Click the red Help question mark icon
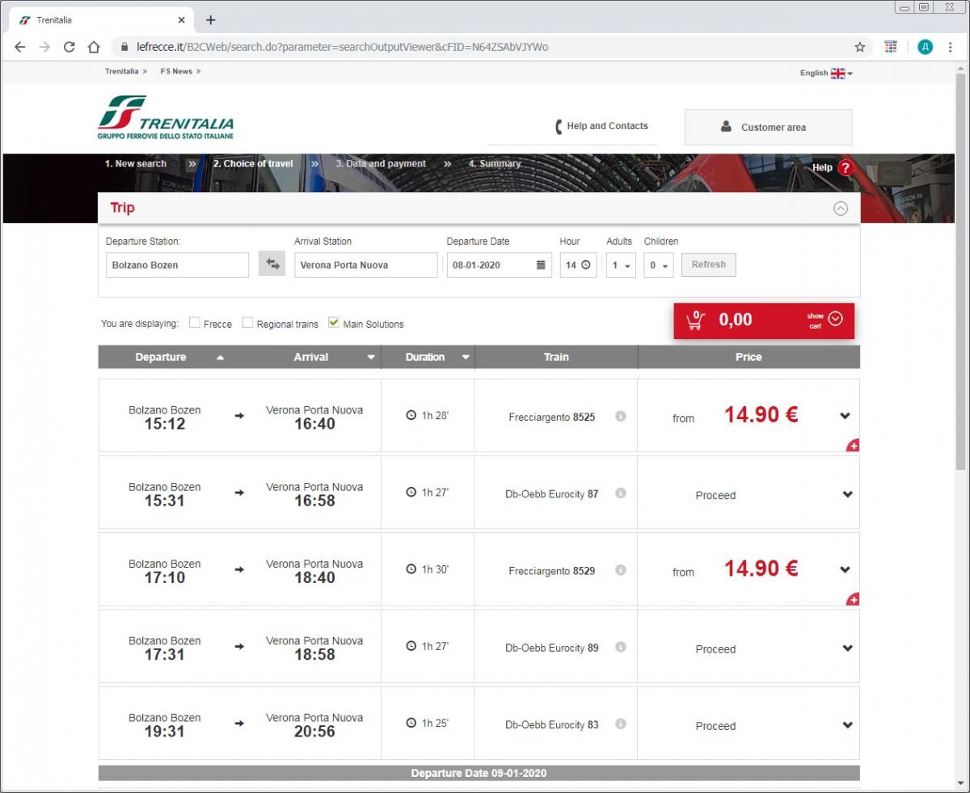Image resolution: width=970 pixels, height=793 pixels. (x=846, y=168)
